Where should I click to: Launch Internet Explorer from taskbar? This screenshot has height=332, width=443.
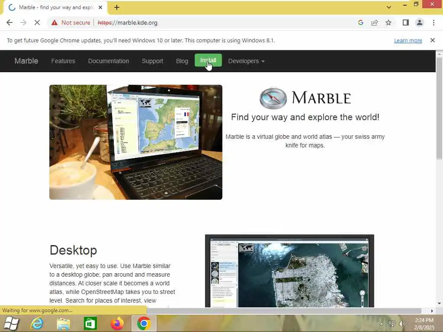tap(37, 323)
